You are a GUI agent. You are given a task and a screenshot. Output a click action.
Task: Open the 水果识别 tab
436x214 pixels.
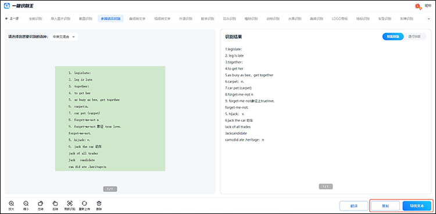(x=295, y=19)
